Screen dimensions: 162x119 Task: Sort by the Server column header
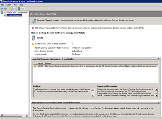click(x=40, y=63)
